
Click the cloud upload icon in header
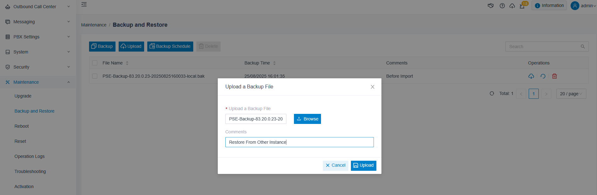512,6
